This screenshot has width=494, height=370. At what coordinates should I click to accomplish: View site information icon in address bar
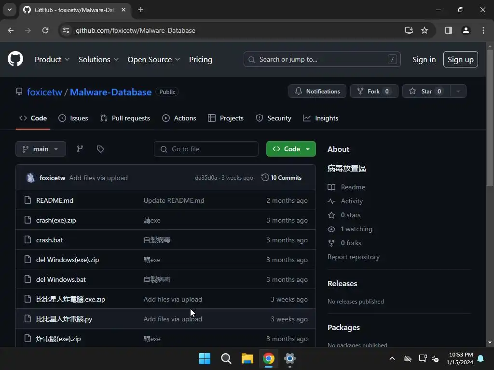click(x=66, y=30)
